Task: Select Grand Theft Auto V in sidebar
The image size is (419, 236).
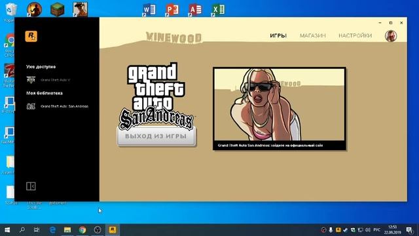Action: pos(55,80)
